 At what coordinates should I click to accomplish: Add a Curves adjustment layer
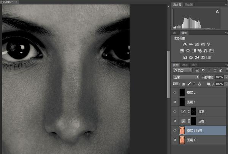coord(197,44)
